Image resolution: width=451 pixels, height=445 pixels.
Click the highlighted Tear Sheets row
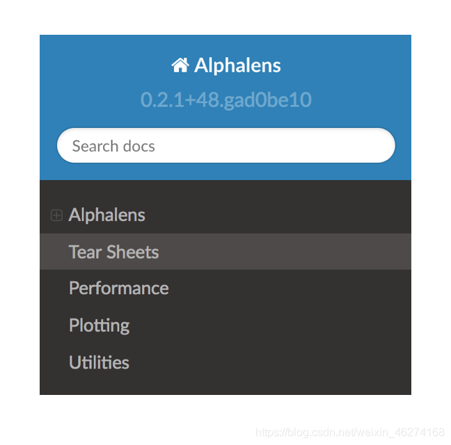(x=225, y=252)
